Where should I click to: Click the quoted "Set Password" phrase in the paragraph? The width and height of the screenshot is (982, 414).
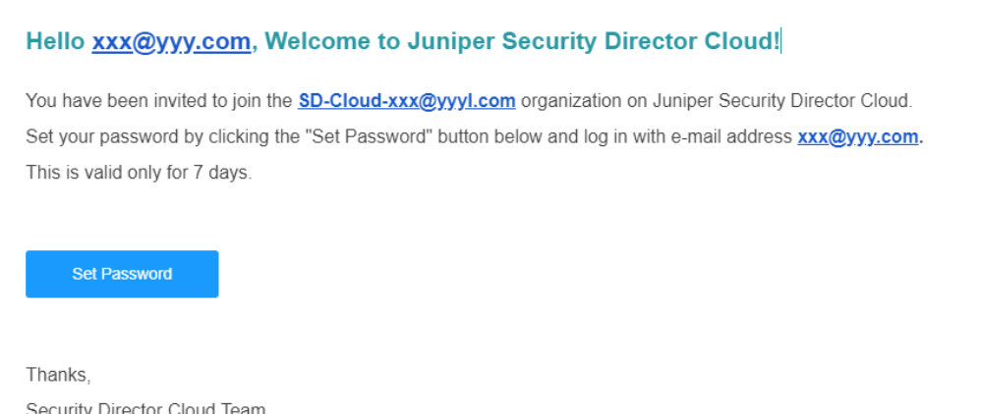(x=368, y=137)
